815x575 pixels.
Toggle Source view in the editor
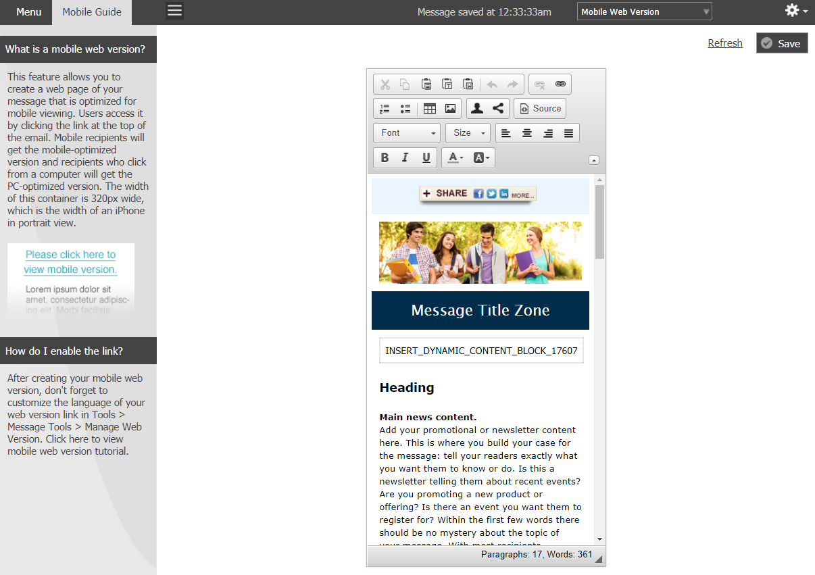pyautogui.click(x=540, y=108)
